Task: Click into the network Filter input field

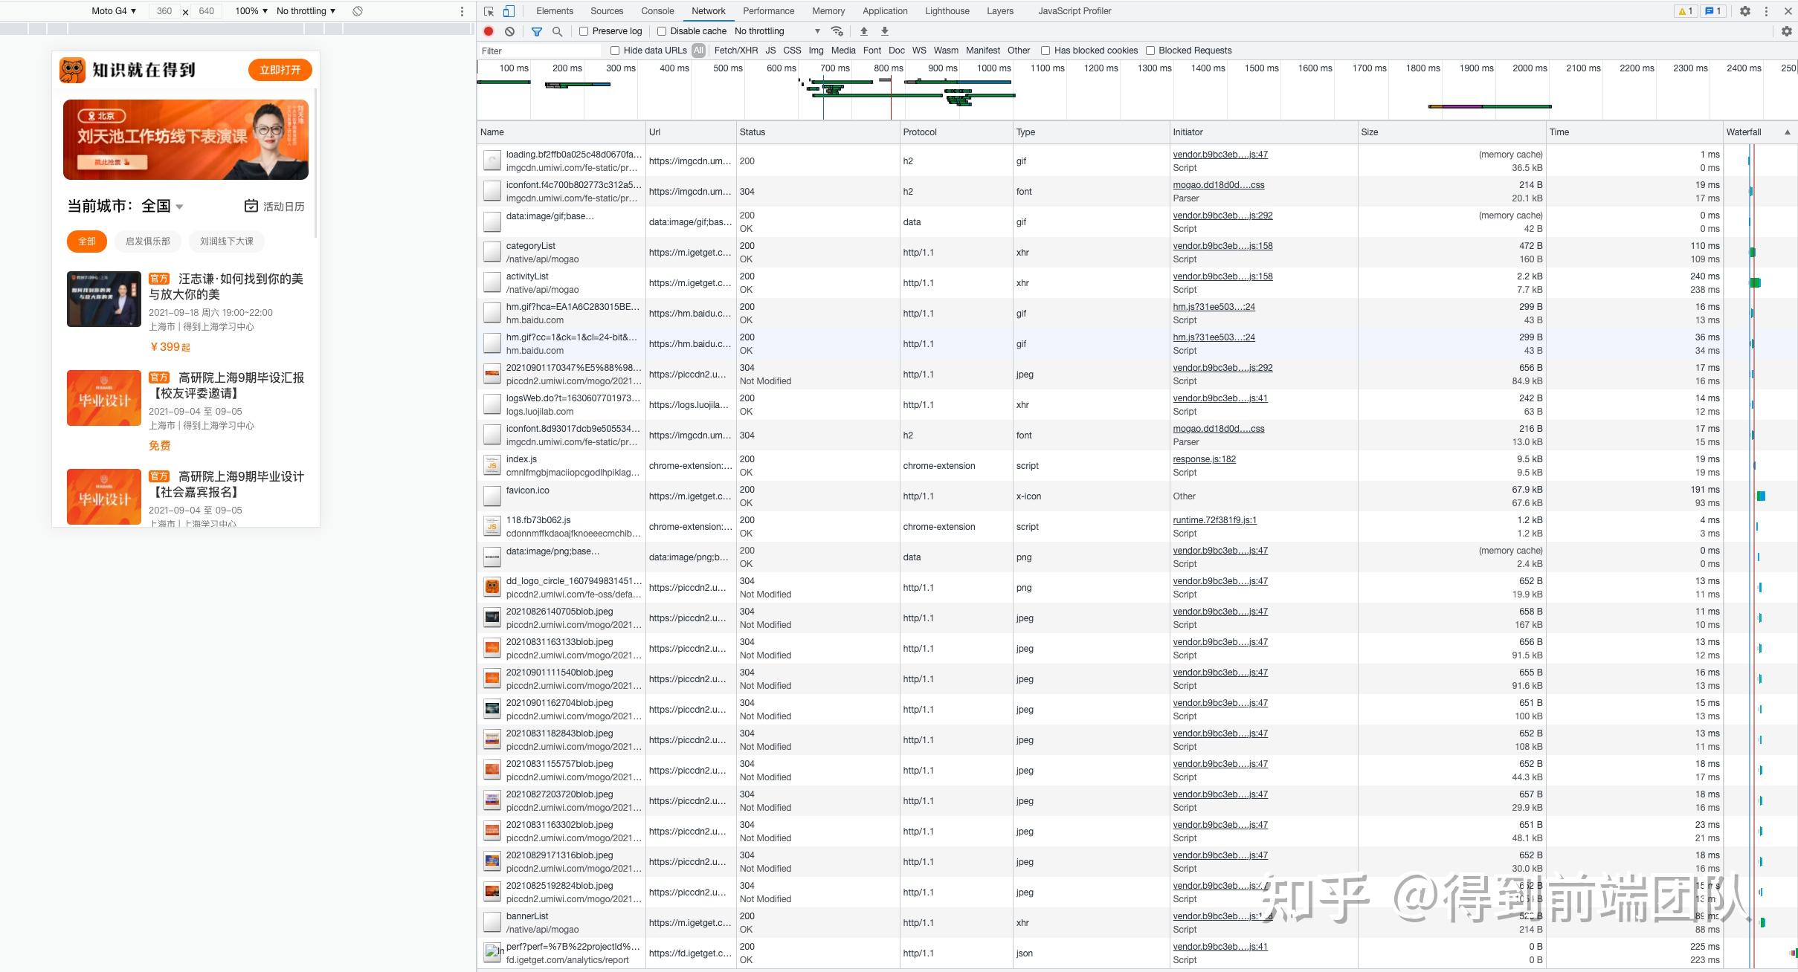Action: [x=541, y=51]
